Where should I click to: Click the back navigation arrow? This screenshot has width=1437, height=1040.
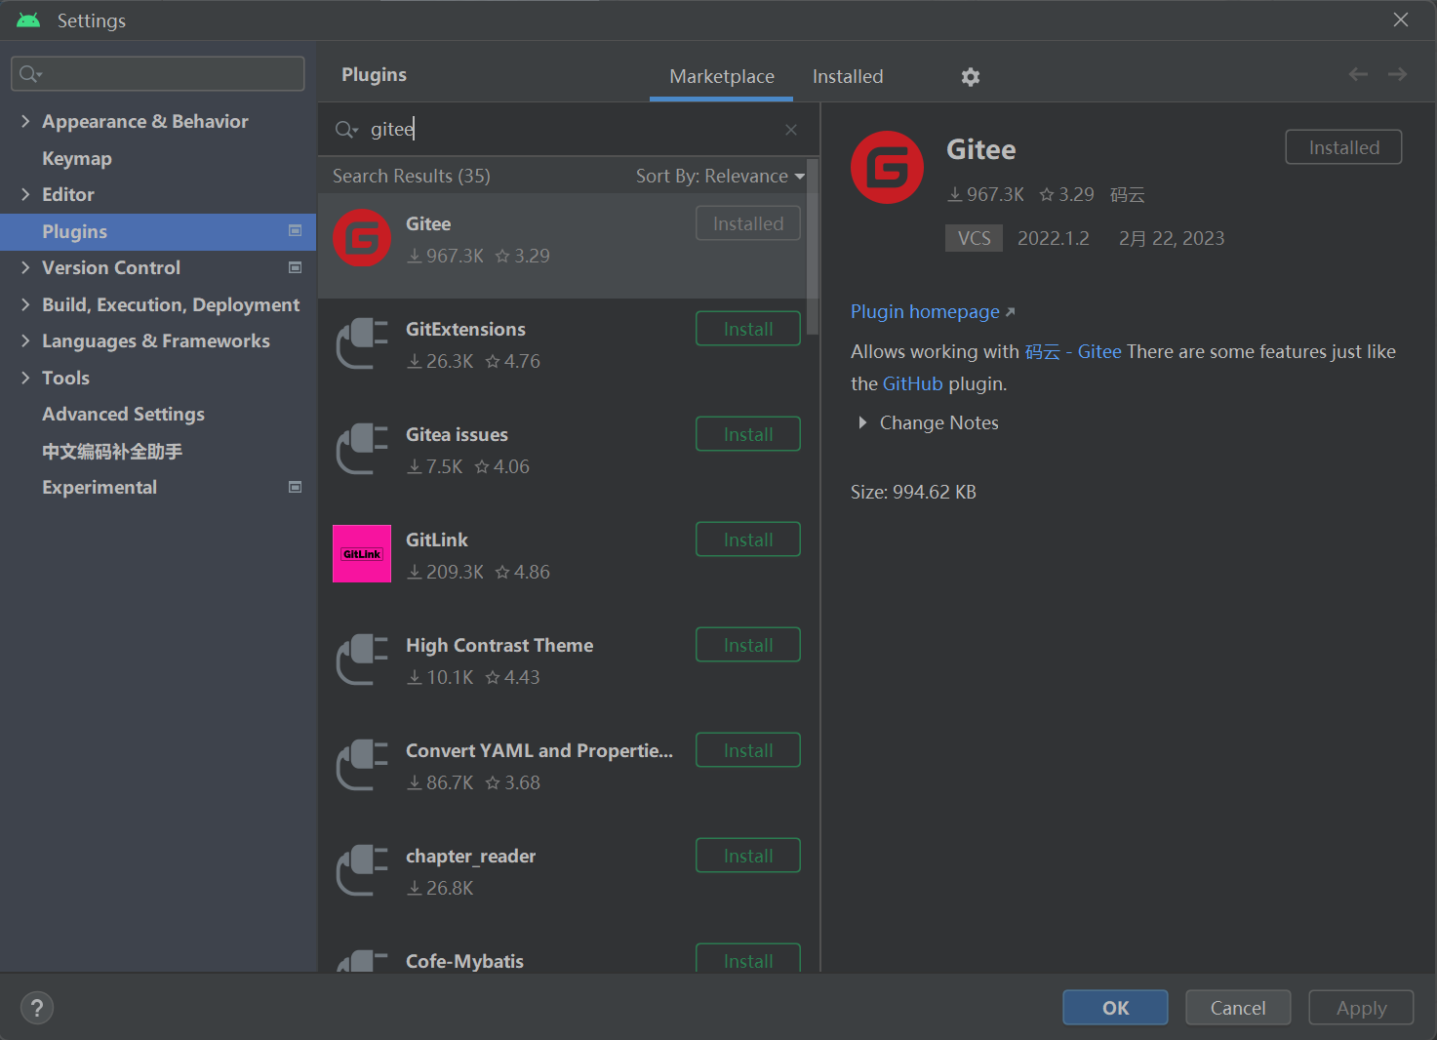click(1358, 74)
